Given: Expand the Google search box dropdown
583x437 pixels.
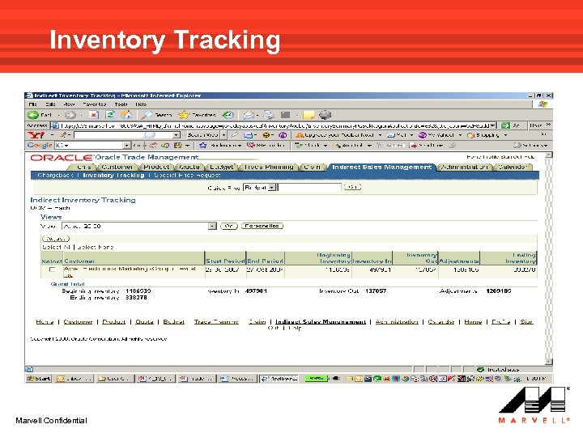Looking at the screenshot, I should [x=127, y=146].
